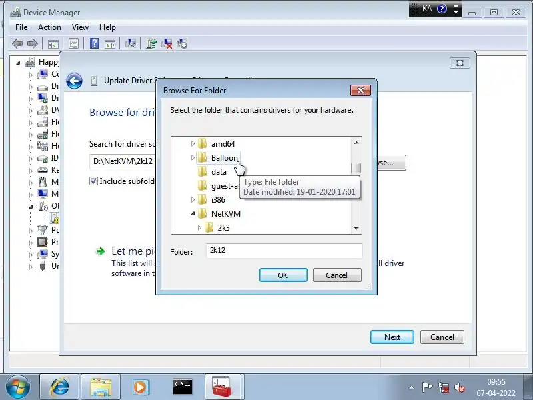Expand the Balloon folder node
The height and width of the screenshot is (400, 533).
193,157
